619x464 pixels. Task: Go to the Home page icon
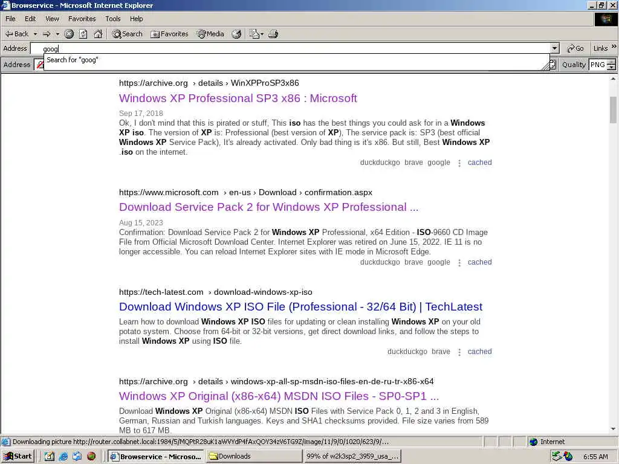pyautogui.click(x=98, y=34)
